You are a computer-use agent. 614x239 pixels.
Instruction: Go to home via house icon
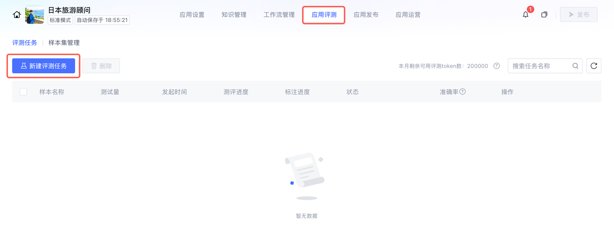17,15
